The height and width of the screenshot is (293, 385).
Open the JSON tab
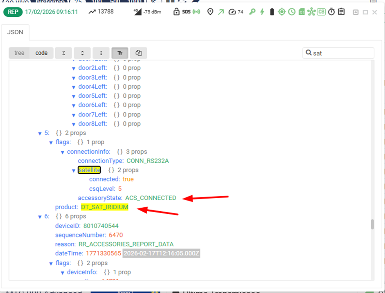pyautogui.click(x=15, y=31)
